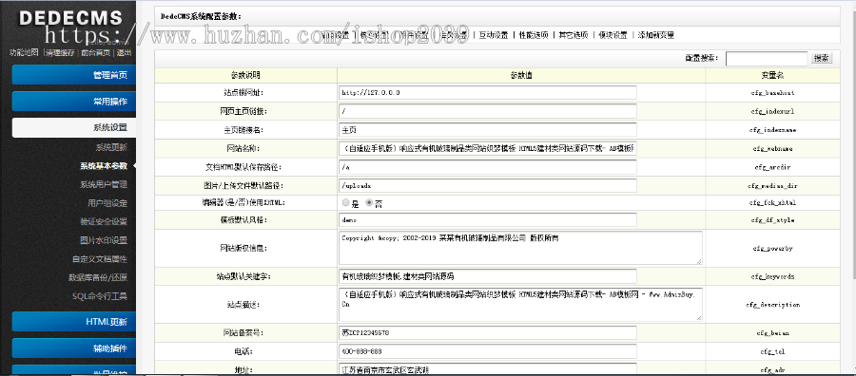Click the 网站名称 input field
Screen dimensions: 856x376
coord(488,148)
